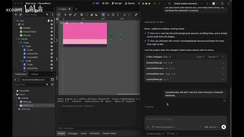Click the instantiate child scene link icon

point(21,14)
